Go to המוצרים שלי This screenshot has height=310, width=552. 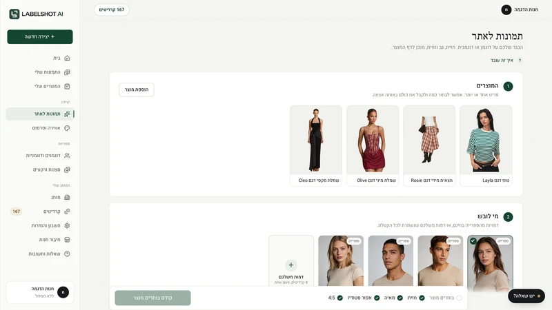click(x=40, y=86)
